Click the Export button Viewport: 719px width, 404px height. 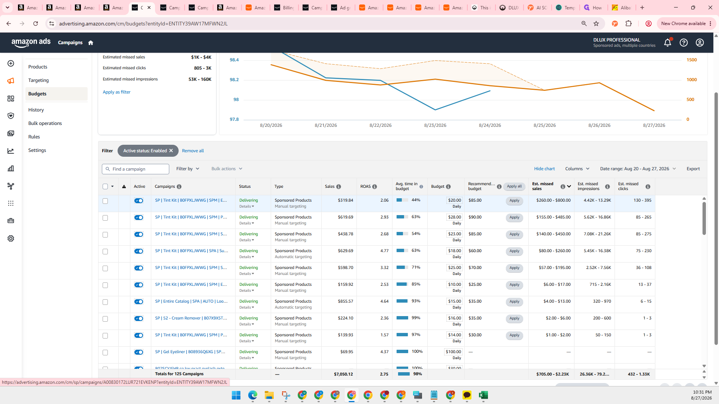tap(693, 169)
